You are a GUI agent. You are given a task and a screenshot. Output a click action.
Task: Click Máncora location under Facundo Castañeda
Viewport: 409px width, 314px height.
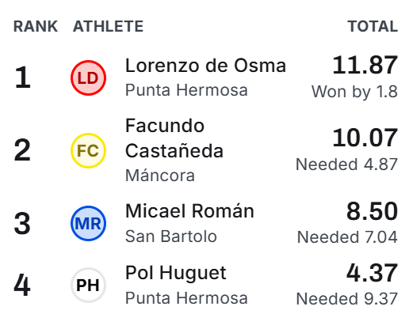click(x=160, y=176)
